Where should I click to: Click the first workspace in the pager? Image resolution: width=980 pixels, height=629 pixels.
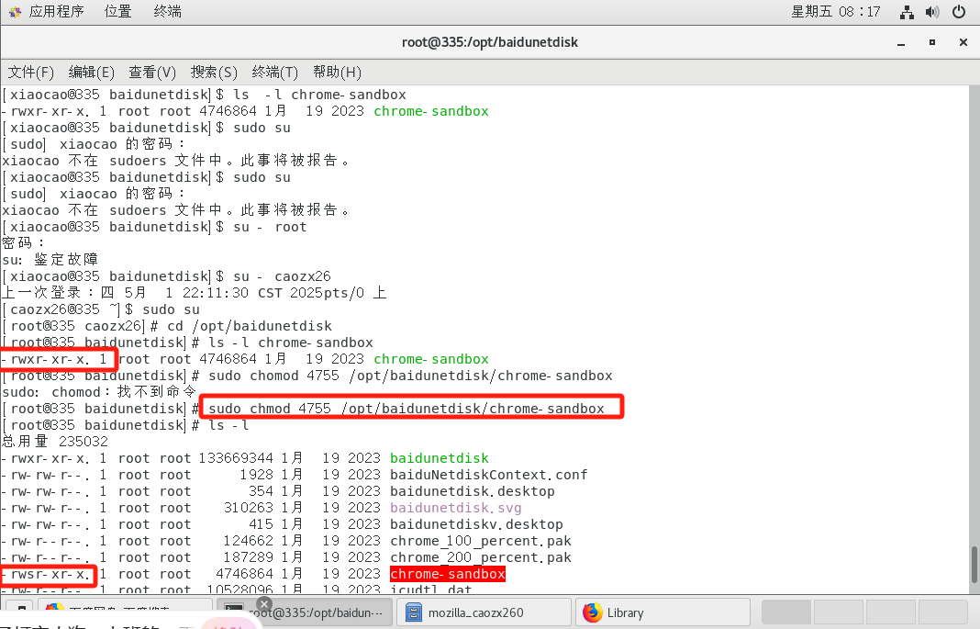[786, 612]
